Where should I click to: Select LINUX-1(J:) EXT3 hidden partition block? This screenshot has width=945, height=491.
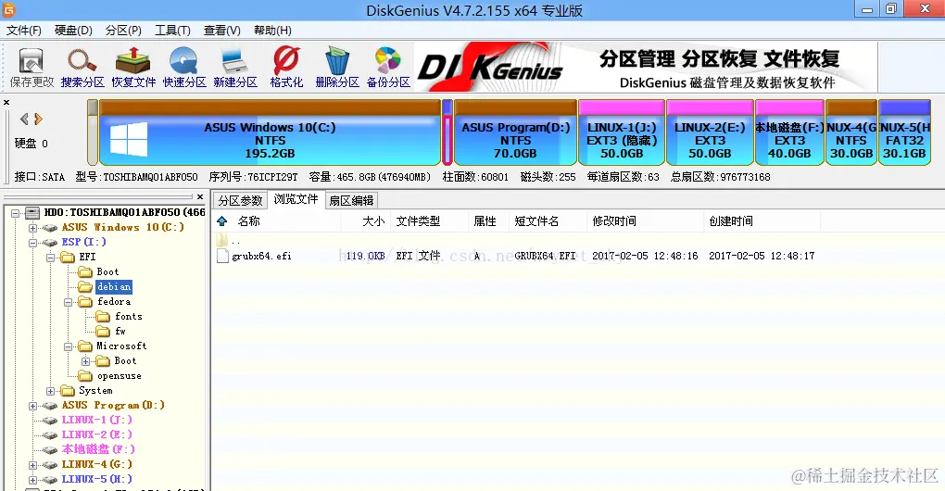[622, 132]
